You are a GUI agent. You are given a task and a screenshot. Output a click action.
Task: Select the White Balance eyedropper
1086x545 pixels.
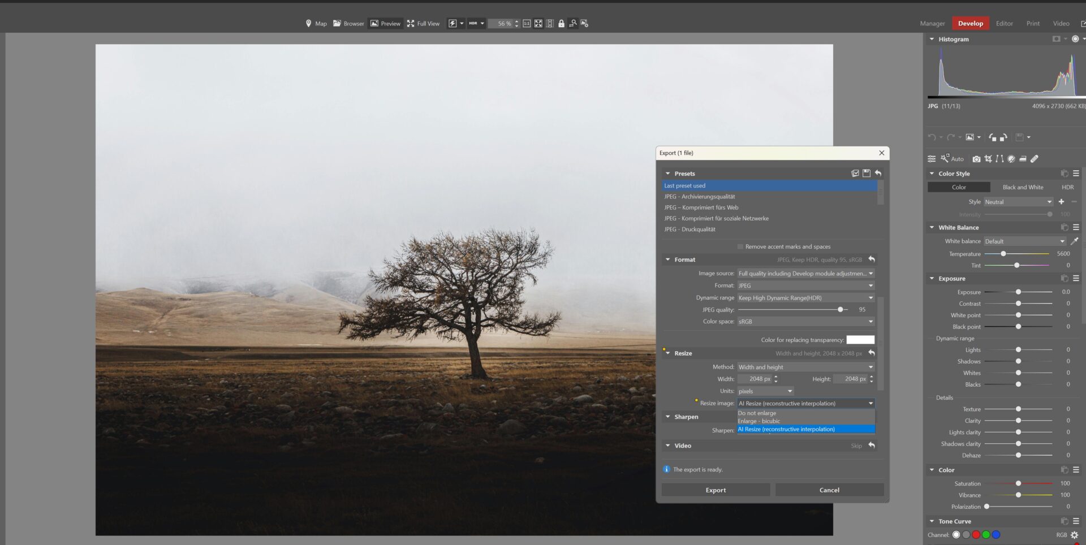click(x=1075, y=241)
